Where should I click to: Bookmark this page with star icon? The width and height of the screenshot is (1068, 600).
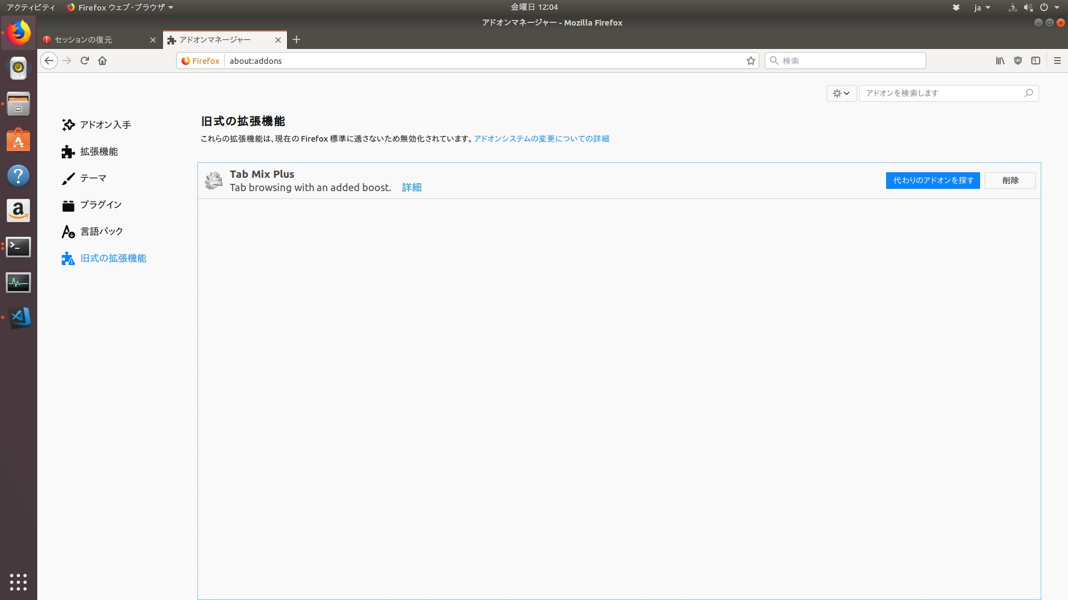tap(751, 61)
